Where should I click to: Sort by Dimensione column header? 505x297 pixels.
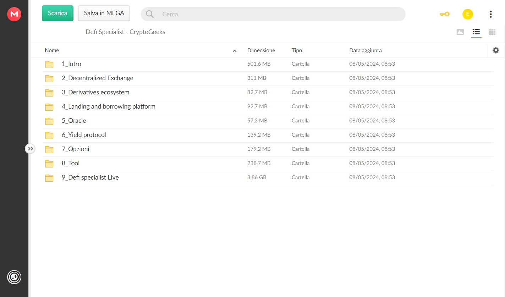pos(261,50)
